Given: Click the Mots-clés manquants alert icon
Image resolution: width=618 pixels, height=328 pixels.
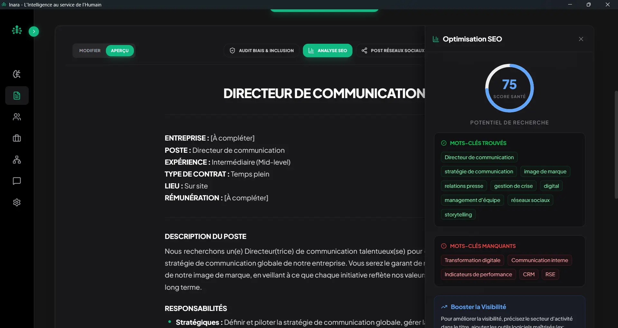Looking at the screenshot, I should pyautogui.click(x=444, y=246).
